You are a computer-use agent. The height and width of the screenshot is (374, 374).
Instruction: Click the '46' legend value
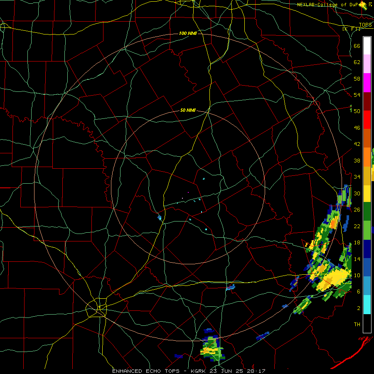click(357, 128)
